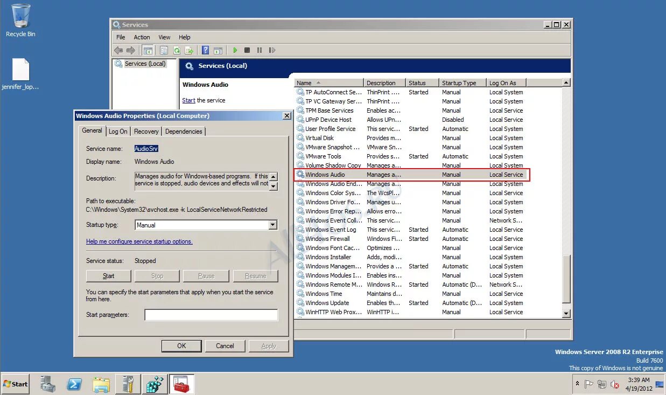Open the Recycle Bin desktop icon
666x395 pixels.
[20, 20]
